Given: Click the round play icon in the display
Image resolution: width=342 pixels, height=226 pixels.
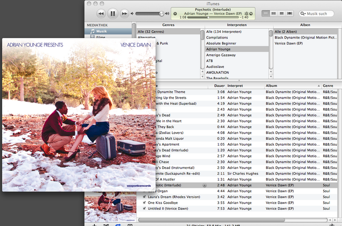Looking at the screenshot, I should coord(175,14).
